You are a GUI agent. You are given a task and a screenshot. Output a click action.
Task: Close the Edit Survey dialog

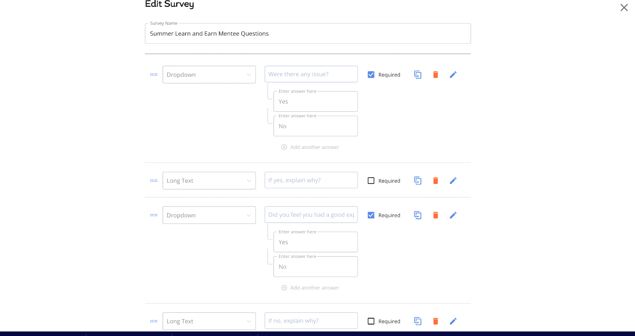[x=624, y=8]
